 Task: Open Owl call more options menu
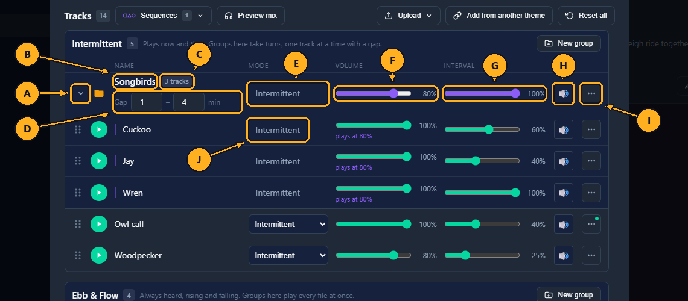click(x=591, y=224)
